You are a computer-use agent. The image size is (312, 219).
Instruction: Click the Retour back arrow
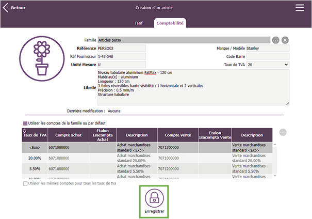[x=6, y=8]
